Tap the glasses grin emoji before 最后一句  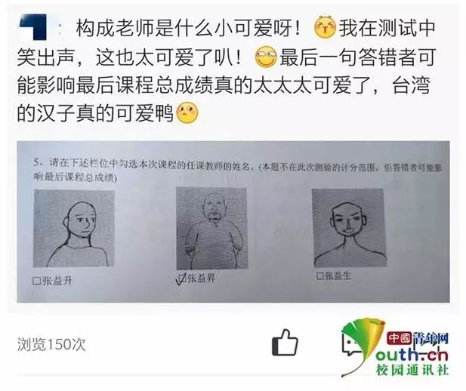click(x=266, y=57)
